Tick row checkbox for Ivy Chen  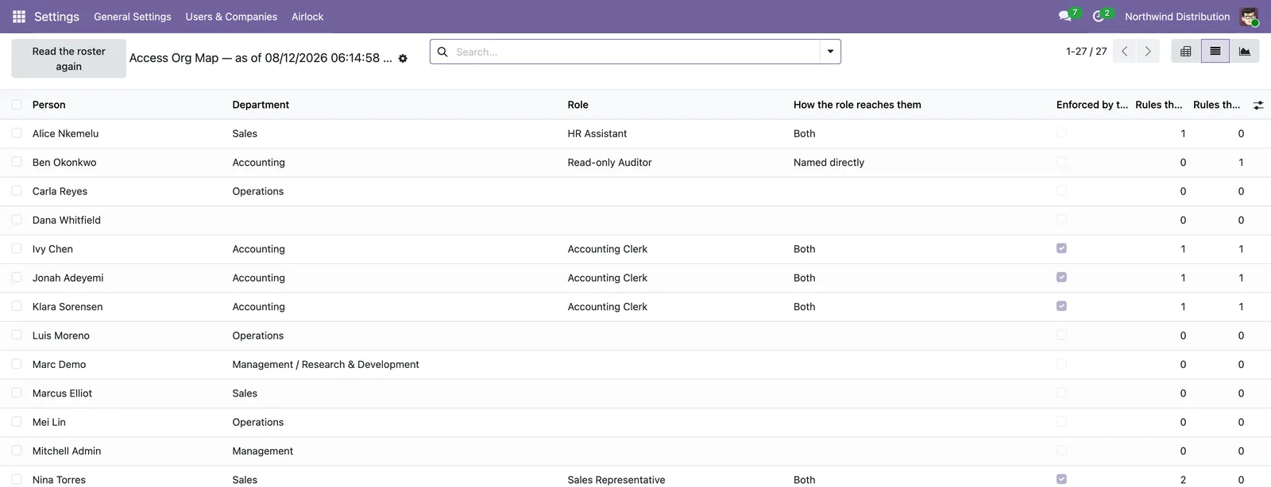tap(17, 249)
